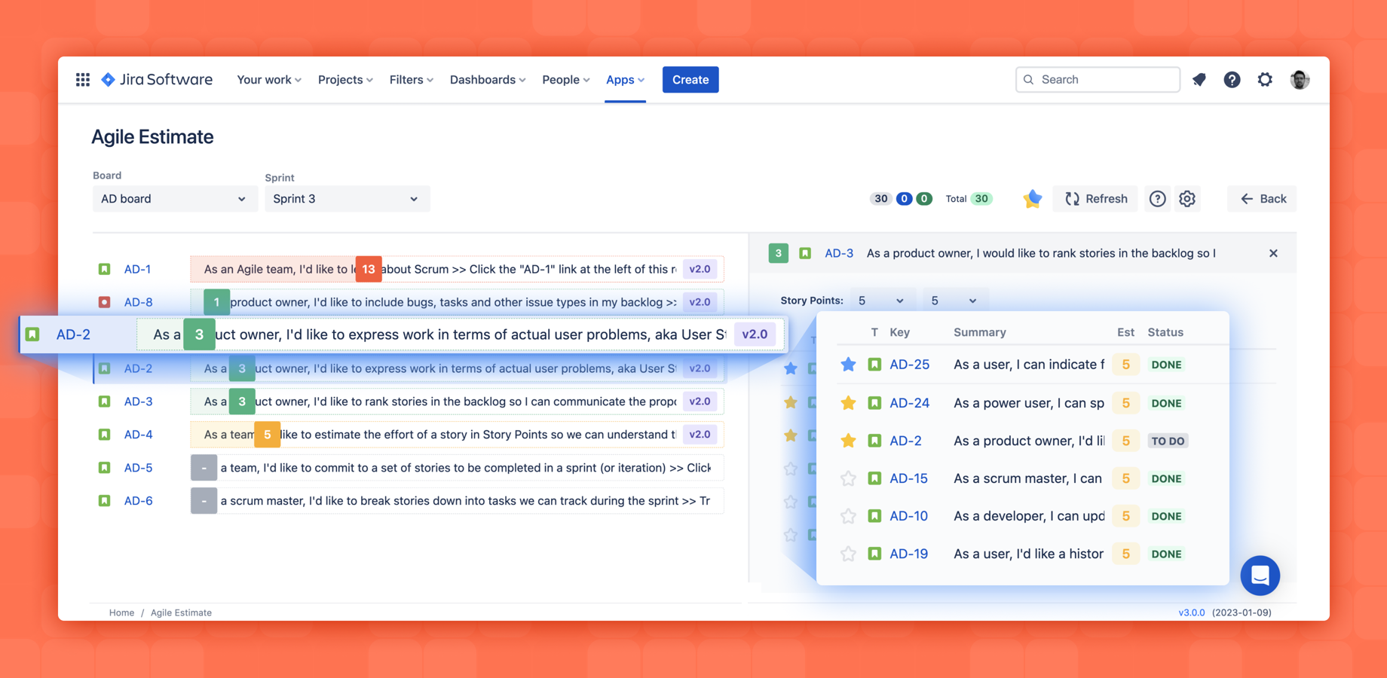The image size is (1387, 678).
Task: Click the green 3 badge in AD-3 panel header
Action: (778, 253)
